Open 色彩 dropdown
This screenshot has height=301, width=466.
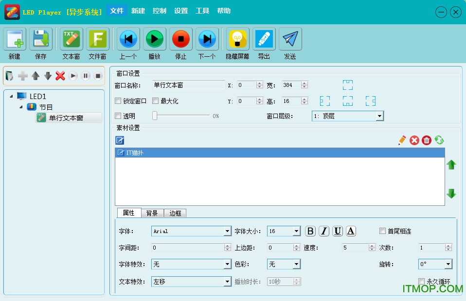point(284,264)
